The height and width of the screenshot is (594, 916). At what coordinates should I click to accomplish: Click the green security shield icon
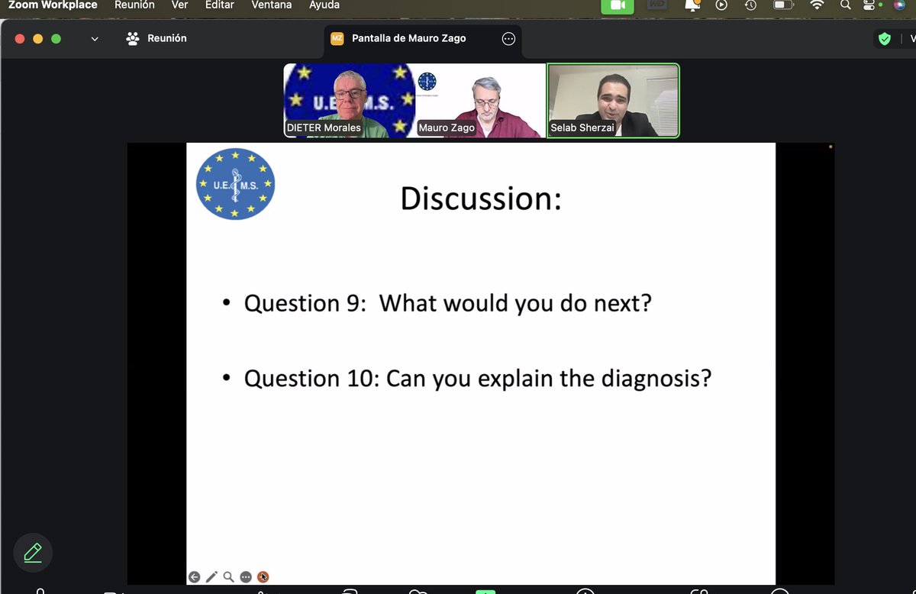[x=885, y=38]
